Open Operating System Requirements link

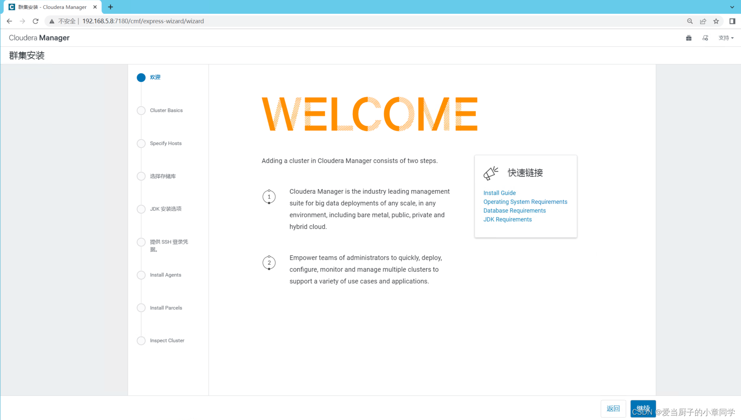pos(525,202)
